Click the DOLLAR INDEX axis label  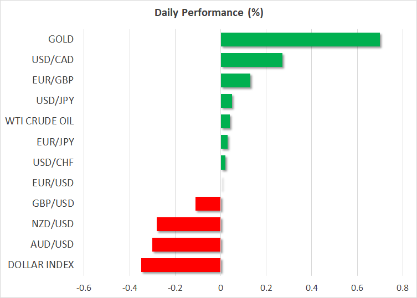tap(41, 265)
